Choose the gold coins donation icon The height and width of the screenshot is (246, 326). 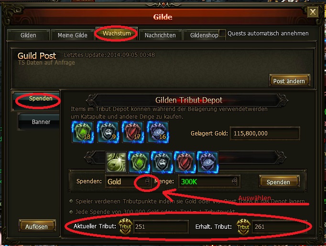pos(116,162)
